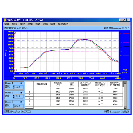
Task: Click the 102.00 cell in row 1
Action: pos(100,89)
